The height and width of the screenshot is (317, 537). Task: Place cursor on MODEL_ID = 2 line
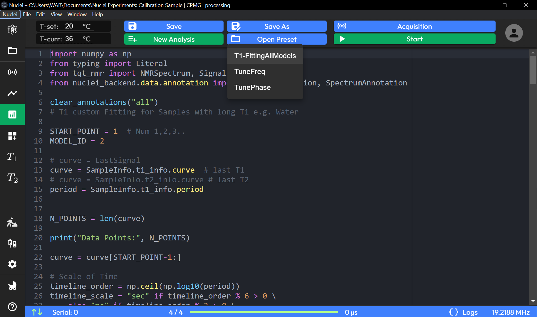[77, 141]
